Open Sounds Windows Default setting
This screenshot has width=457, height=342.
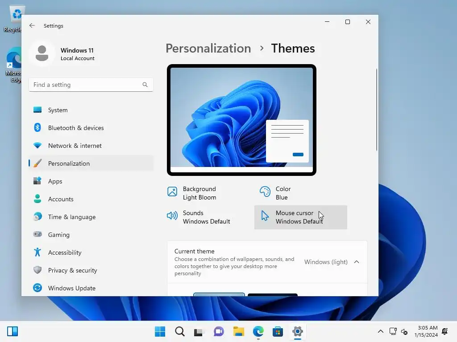tap(208, 217)
